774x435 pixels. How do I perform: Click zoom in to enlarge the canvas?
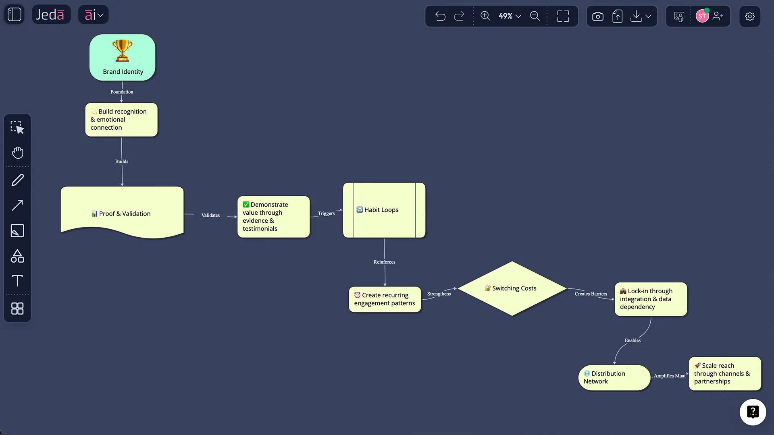485,16
